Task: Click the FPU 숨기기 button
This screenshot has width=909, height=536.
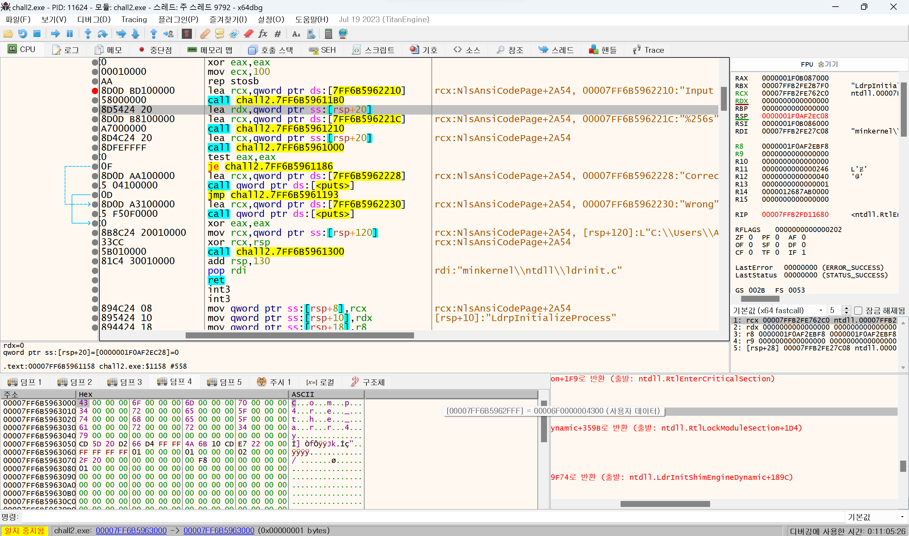Action: [819, 64]
